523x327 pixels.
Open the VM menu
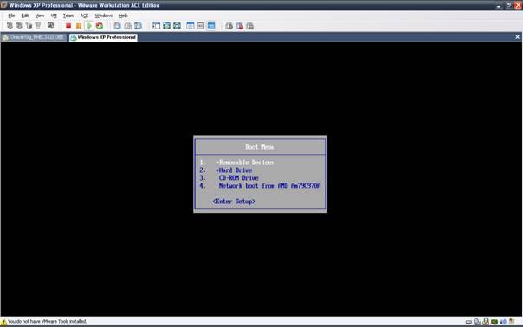pos(54,16)
